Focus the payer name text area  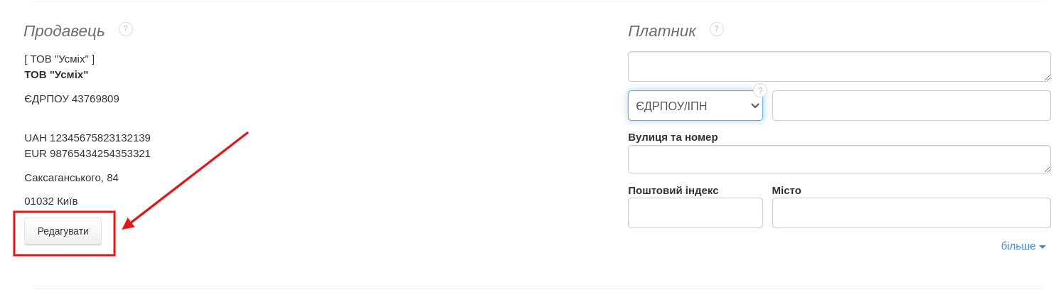(838, 66)
